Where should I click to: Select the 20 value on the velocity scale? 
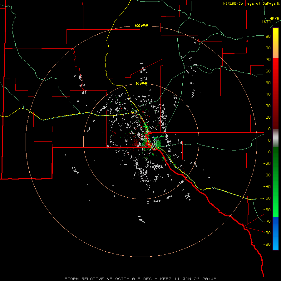268,117
